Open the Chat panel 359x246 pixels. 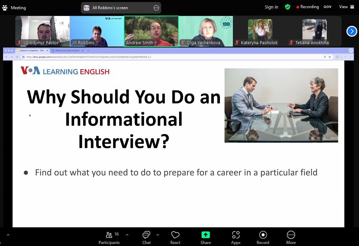coord(146,238)
